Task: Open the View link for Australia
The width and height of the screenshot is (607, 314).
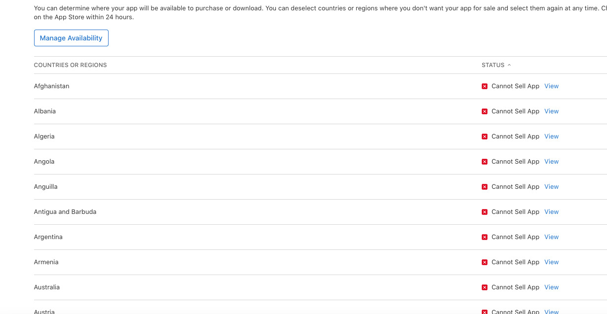Action: pyautogui.click(x=551, y=287)
